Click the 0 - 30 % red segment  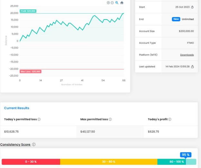pos(31,162)
